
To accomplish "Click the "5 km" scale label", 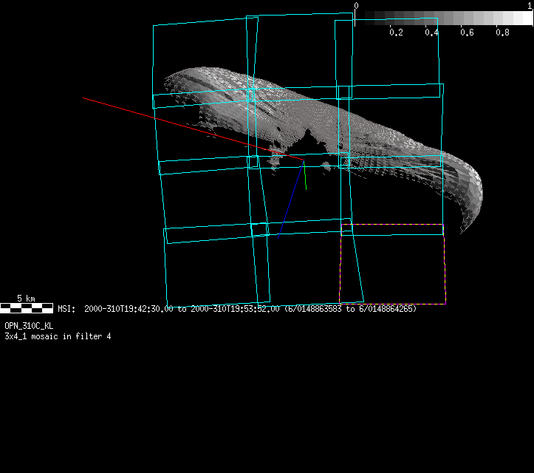I will tap(26, 299).
